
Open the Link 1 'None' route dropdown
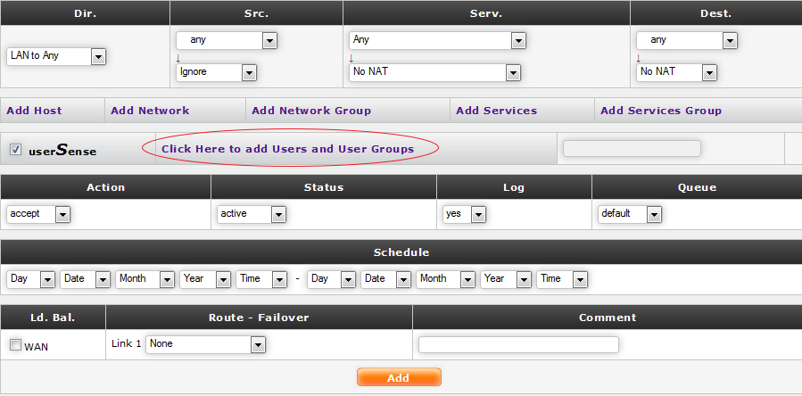pyautogui.click(x=207, y=344)
